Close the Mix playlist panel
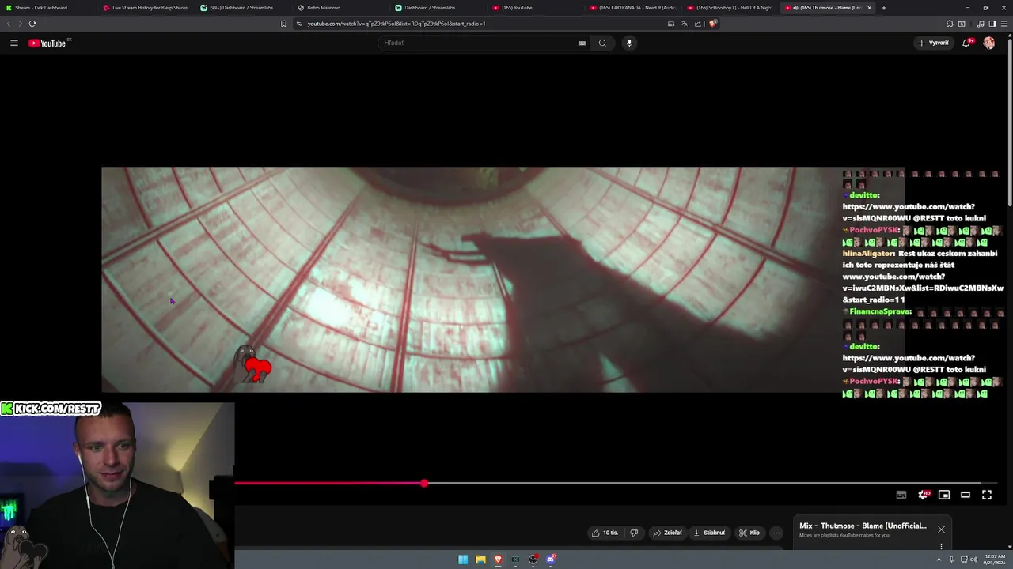1013x569 pixels. 941,529
